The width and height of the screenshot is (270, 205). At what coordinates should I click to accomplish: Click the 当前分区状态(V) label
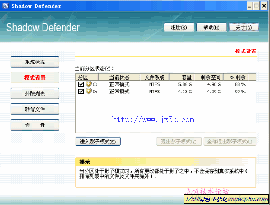point(94,68)
